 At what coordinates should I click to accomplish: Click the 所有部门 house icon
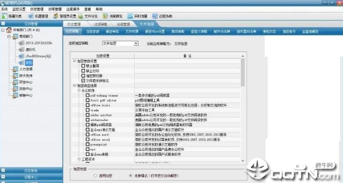(x=9, y=30)
